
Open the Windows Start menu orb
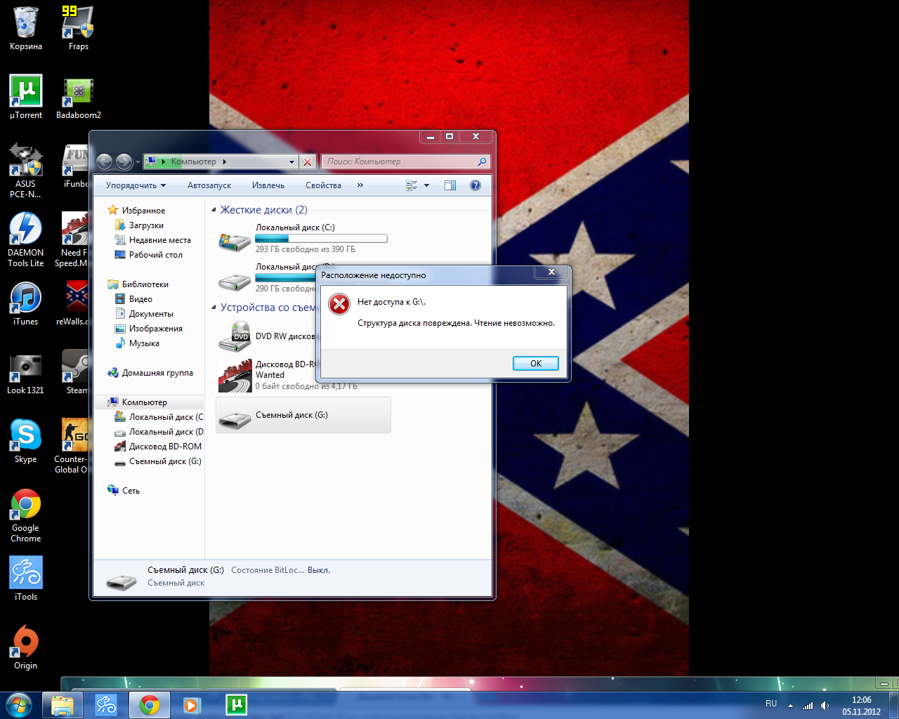pos(18,705)
